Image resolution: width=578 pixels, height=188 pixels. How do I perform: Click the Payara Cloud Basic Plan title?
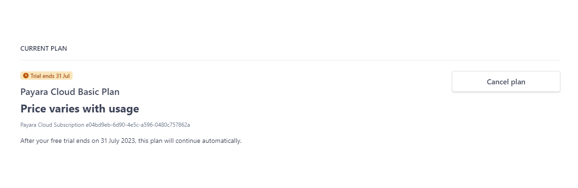[70, 92]
